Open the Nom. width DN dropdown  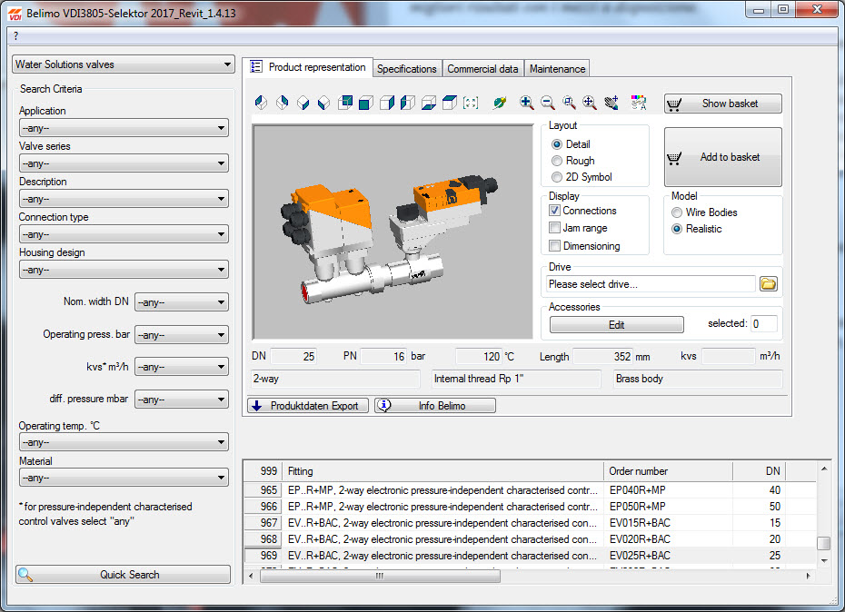[181, 302]
